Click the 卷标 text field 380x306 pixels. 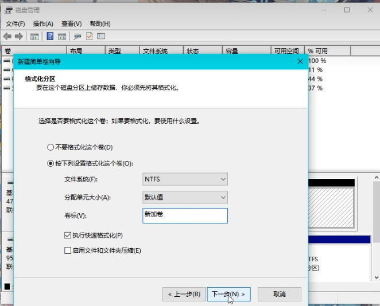[185, 215]
